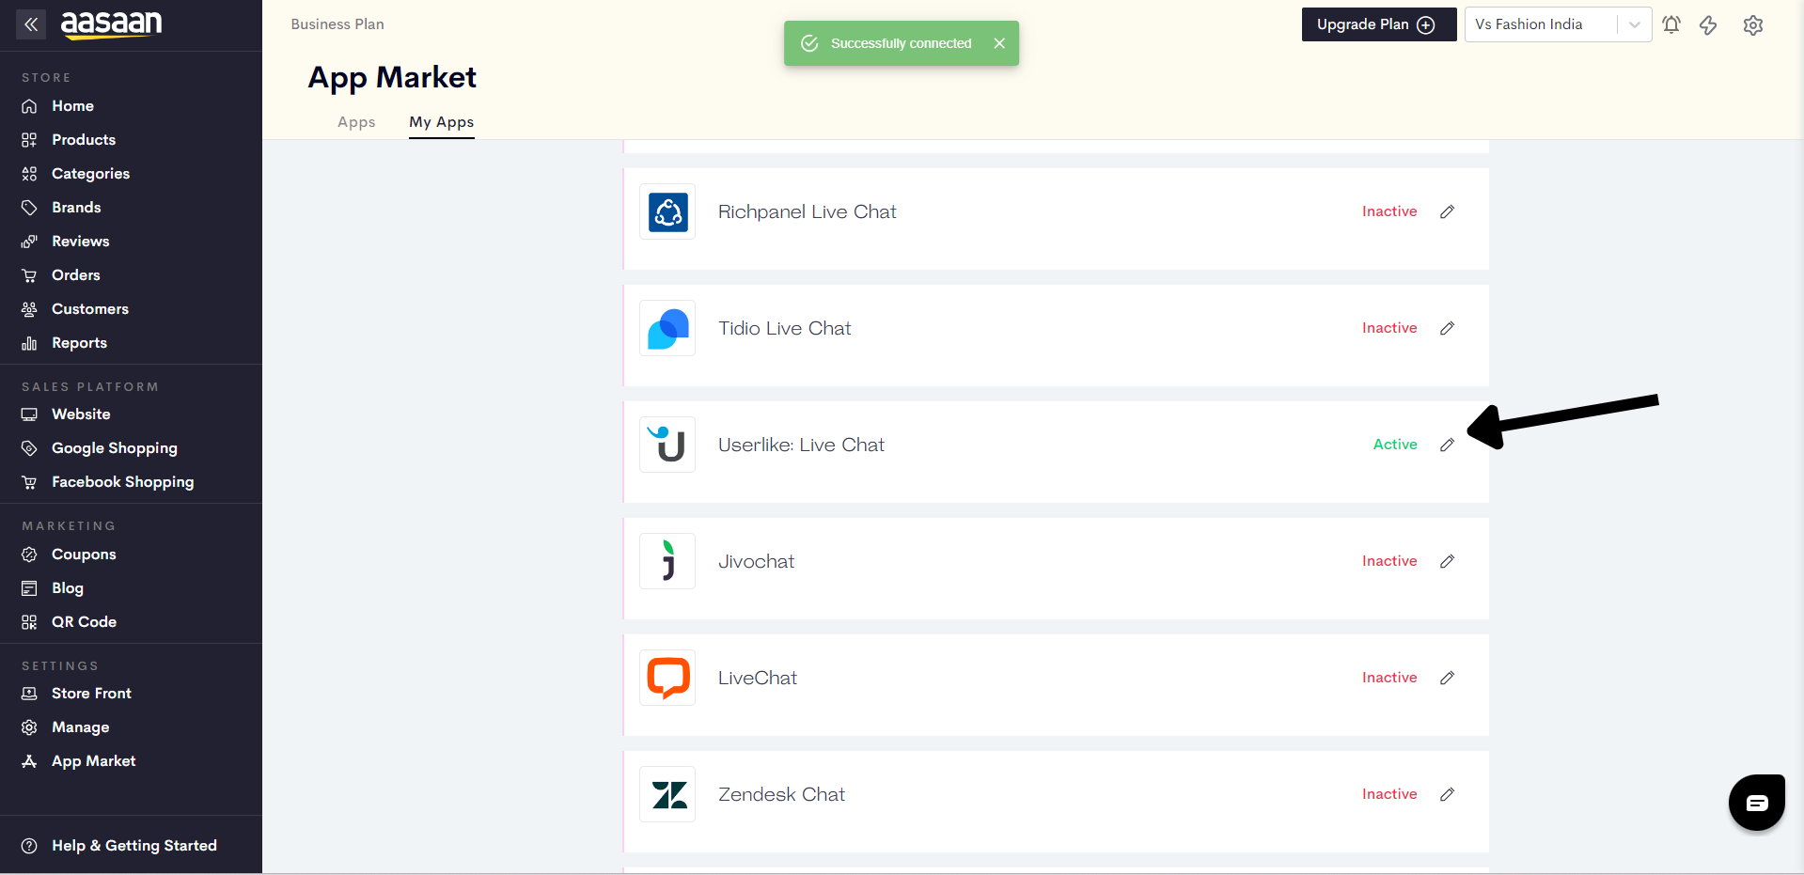Edit Zendesk Chat with pencil icon
The height and width of the screenshot is (875, 1804).
1448,794
